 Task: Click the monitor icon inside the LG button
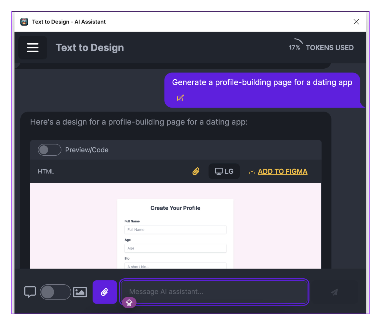point(219,171)
